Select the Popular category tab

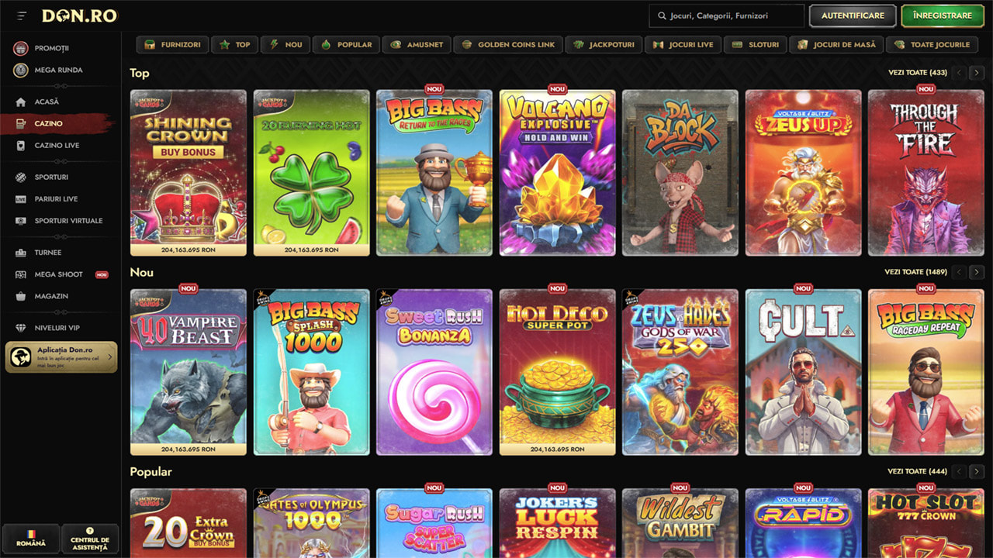[347, 44]
